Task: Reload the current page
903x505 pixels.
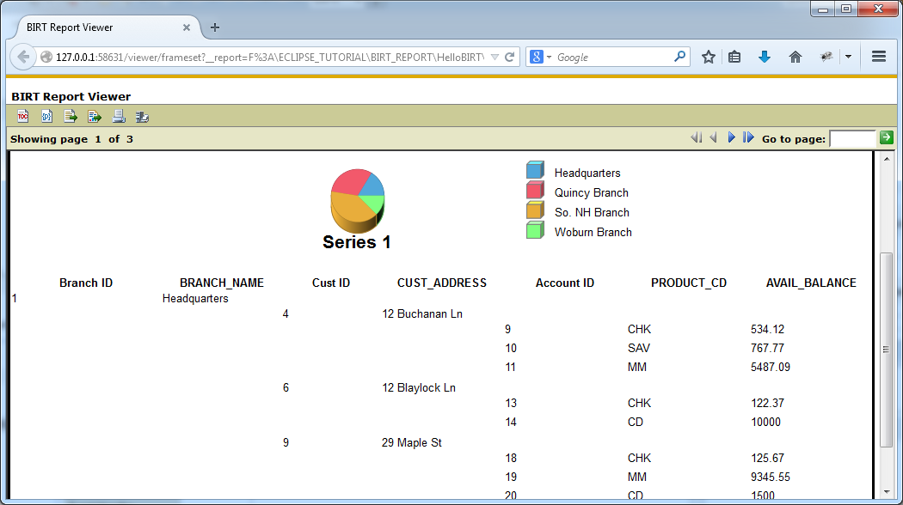Action: tap(510, 57)
